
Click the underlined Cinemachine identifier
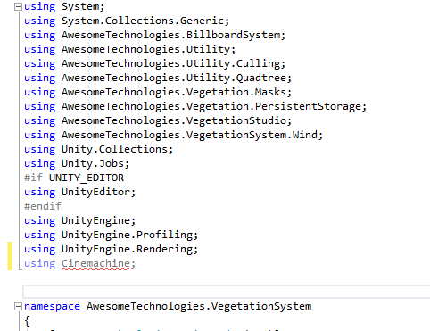coord(95,263)
